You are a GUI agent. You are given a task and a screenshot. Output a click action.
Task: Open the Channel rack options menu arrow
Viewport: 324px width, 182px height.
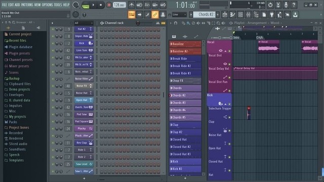pos(52,23)
